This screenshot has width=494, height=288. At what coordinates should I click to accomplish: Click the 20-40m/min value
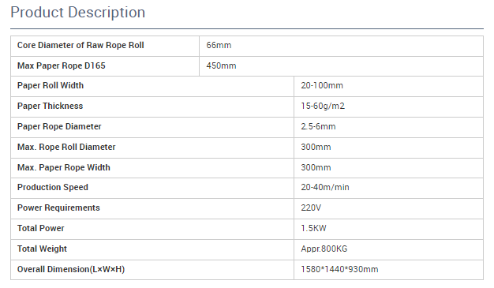click(x=325, y=188)
